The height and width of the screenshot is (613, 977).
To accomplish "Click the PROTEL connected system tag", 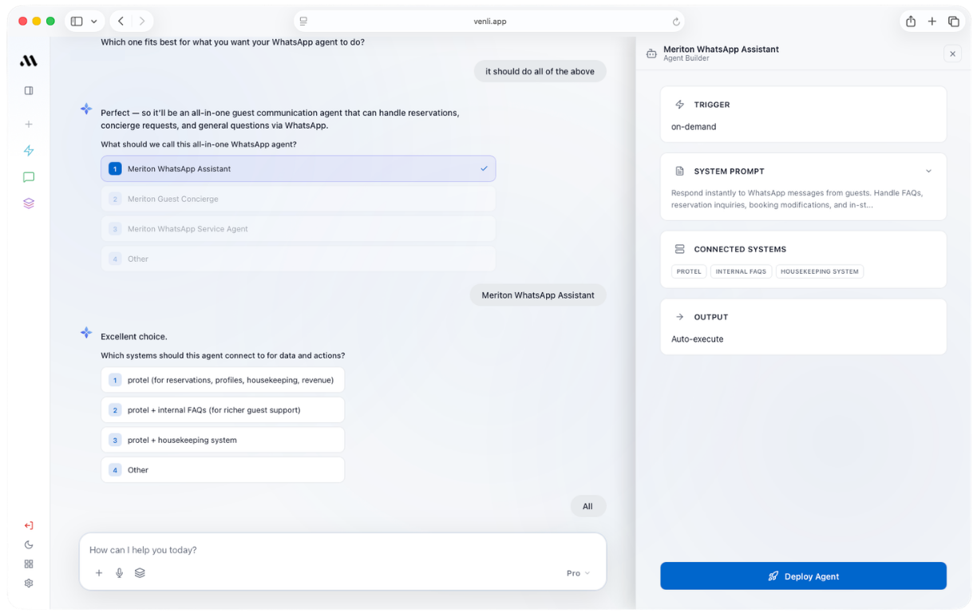I will tap(689, 271).
